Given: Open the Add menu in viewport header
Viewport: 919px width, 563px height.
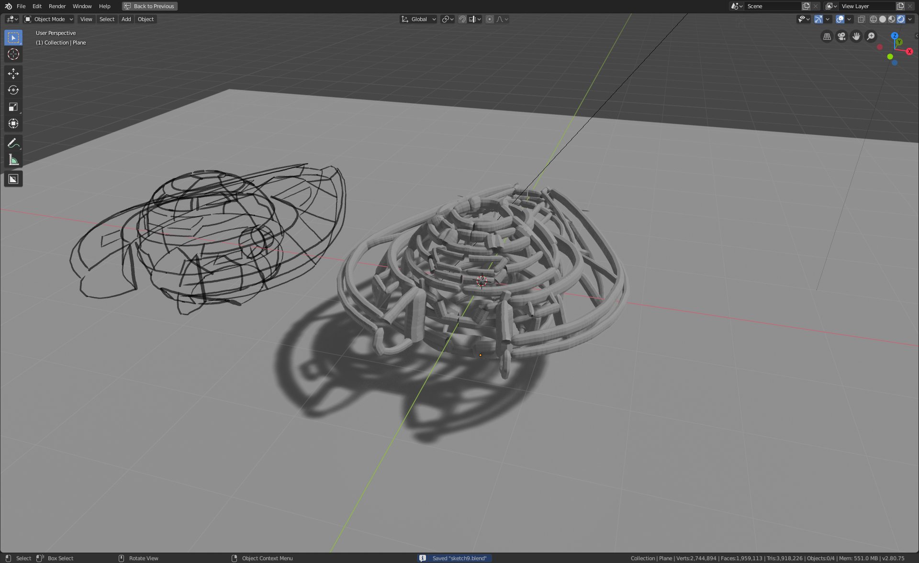Looking at the screenshot, I should [x=126, y=19].
